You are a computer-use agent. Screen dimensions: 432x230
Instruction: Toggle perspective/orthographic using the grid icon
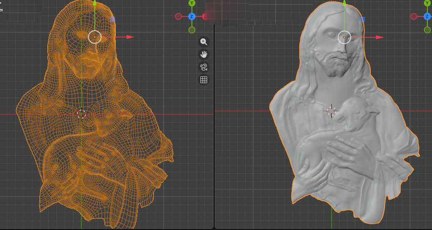(204, 79)
